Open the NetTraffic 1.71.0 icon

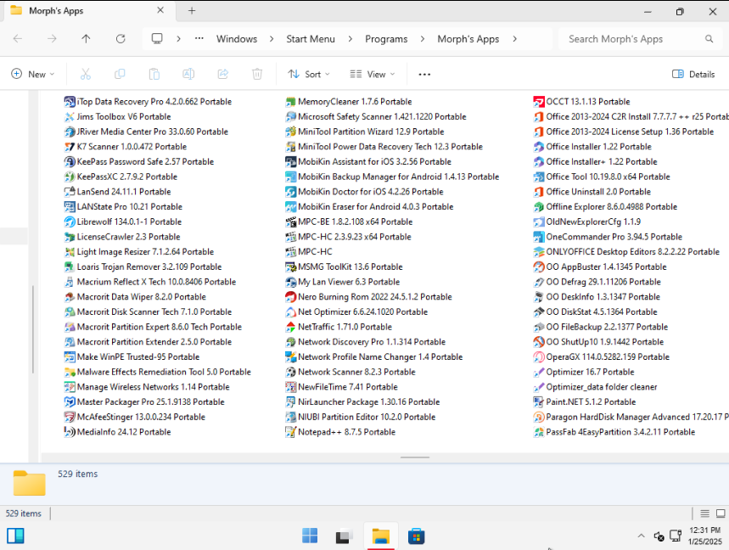(290, 327)
